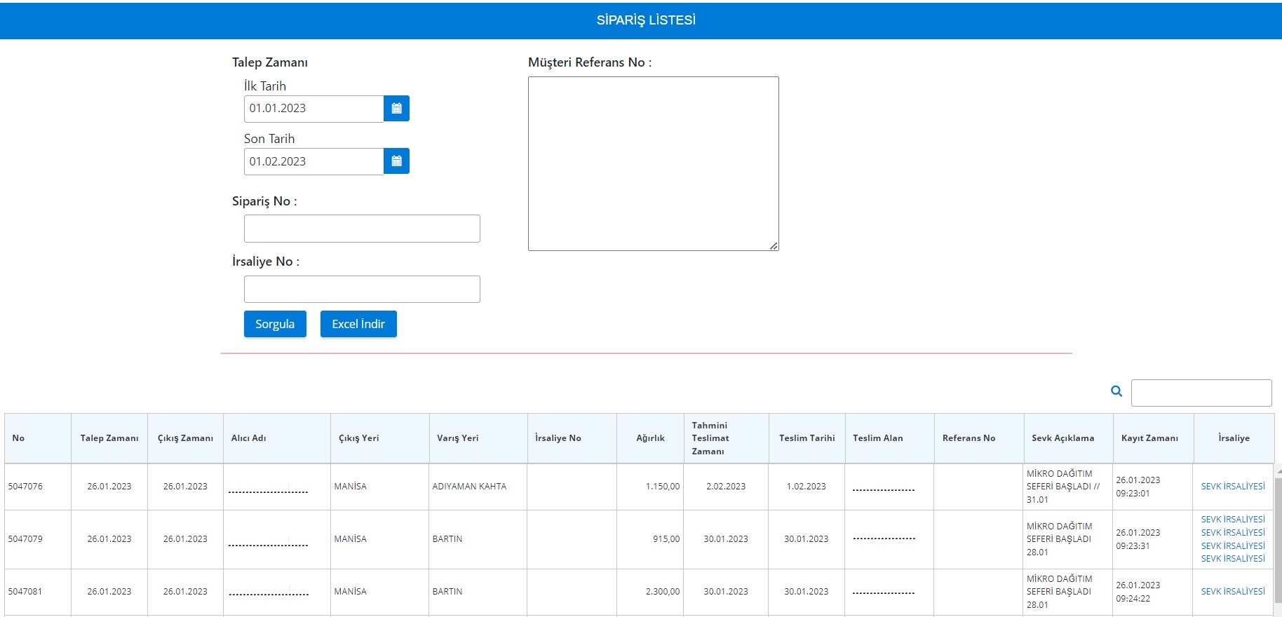
Task: Click the İlk Tarih date field
Action: point(313,109)
